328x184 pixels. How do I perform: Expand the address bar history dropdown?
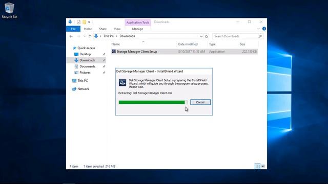point(201,36)
